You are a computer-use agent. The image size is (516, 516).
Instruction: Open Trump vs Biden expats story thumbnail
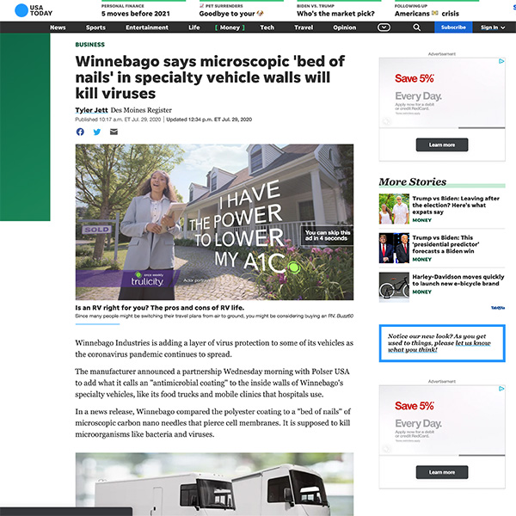(x=394, y=208)
